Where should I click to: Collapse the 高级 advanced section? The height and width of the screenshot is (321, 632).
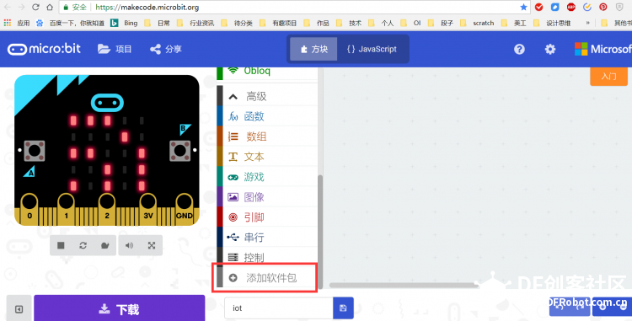coord(267,96)
